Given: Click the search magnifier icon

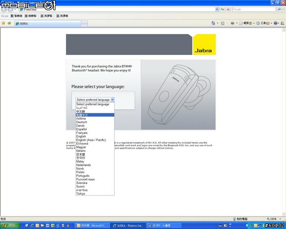Looking at the screenshot, I should pyautogui.click(x=279, y=9).
